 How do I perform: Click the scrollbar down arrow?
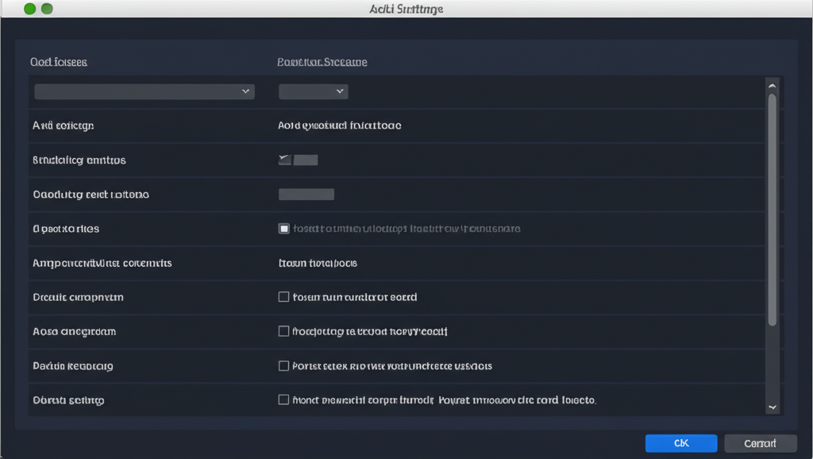tap(772, 407)
